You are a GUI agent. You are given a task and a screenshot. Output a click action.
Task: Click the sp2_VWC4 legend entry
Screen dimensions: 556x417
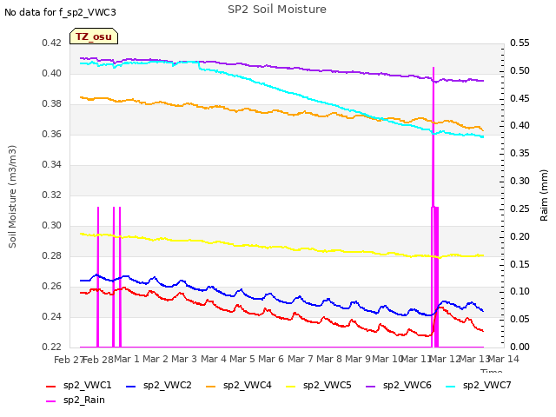pos(239,385)
